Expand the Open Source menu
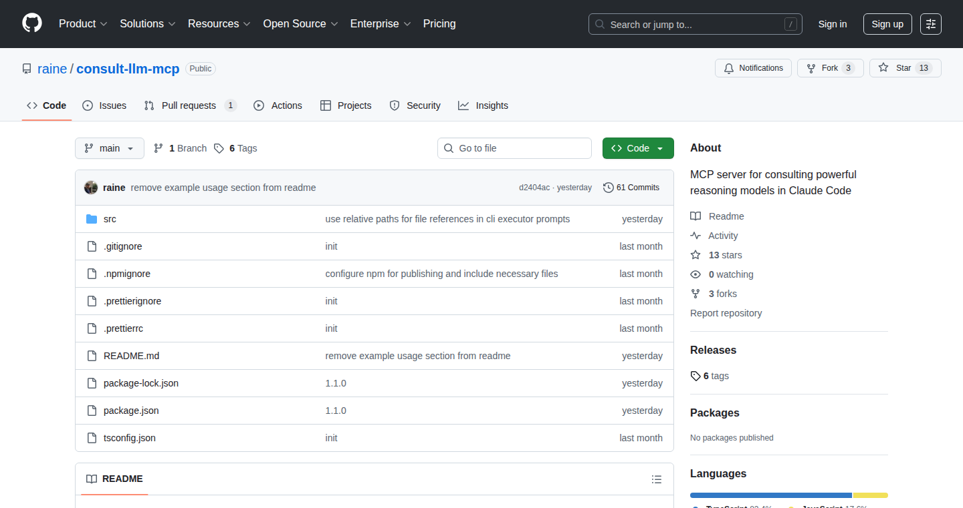This screenshot has height=508, width=963. point(301,24)
